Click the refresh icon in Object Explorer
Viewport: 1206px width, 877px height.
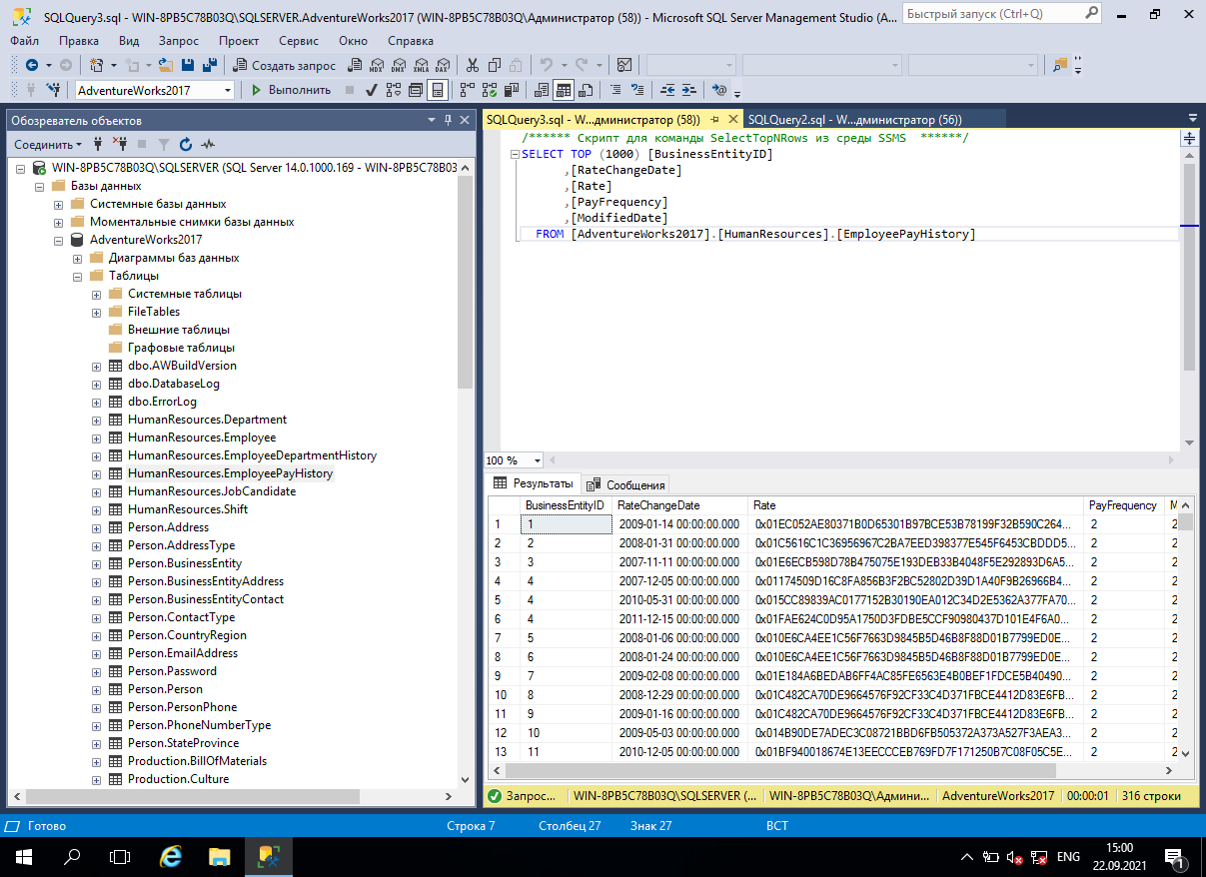tap(185, 144)
